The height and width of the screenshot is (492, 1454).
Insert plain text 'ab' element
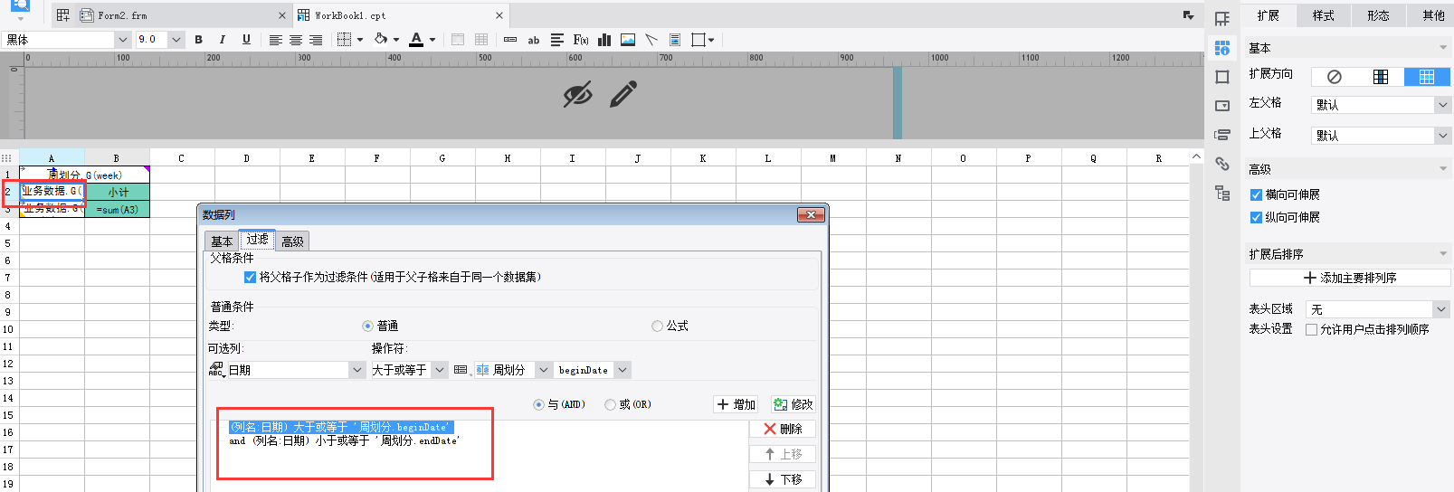534,40
